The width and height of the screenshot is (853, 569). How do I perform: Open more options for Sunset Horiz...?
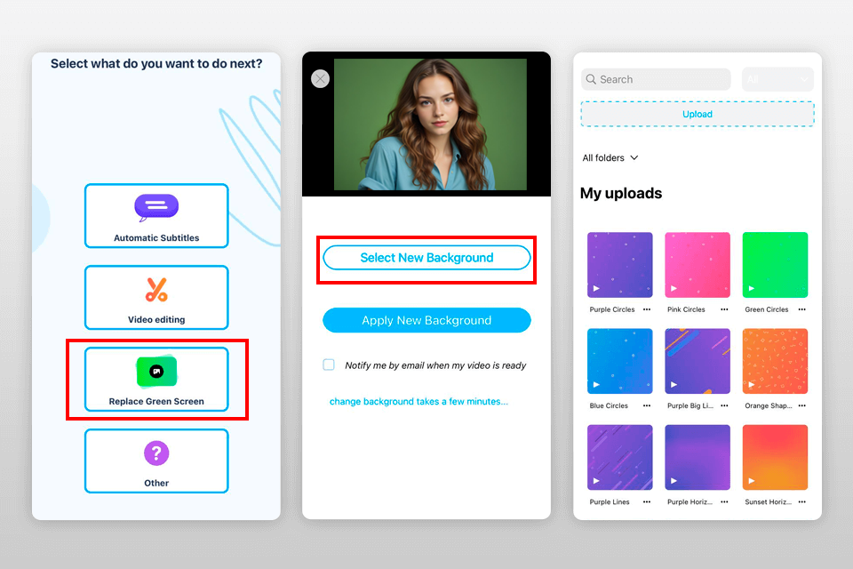coord(802,502)
